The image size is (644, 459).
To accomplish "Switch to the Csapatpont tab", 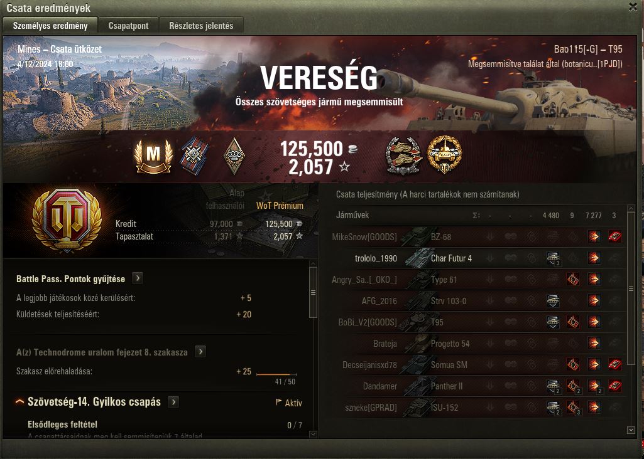I will coord(129,26).
